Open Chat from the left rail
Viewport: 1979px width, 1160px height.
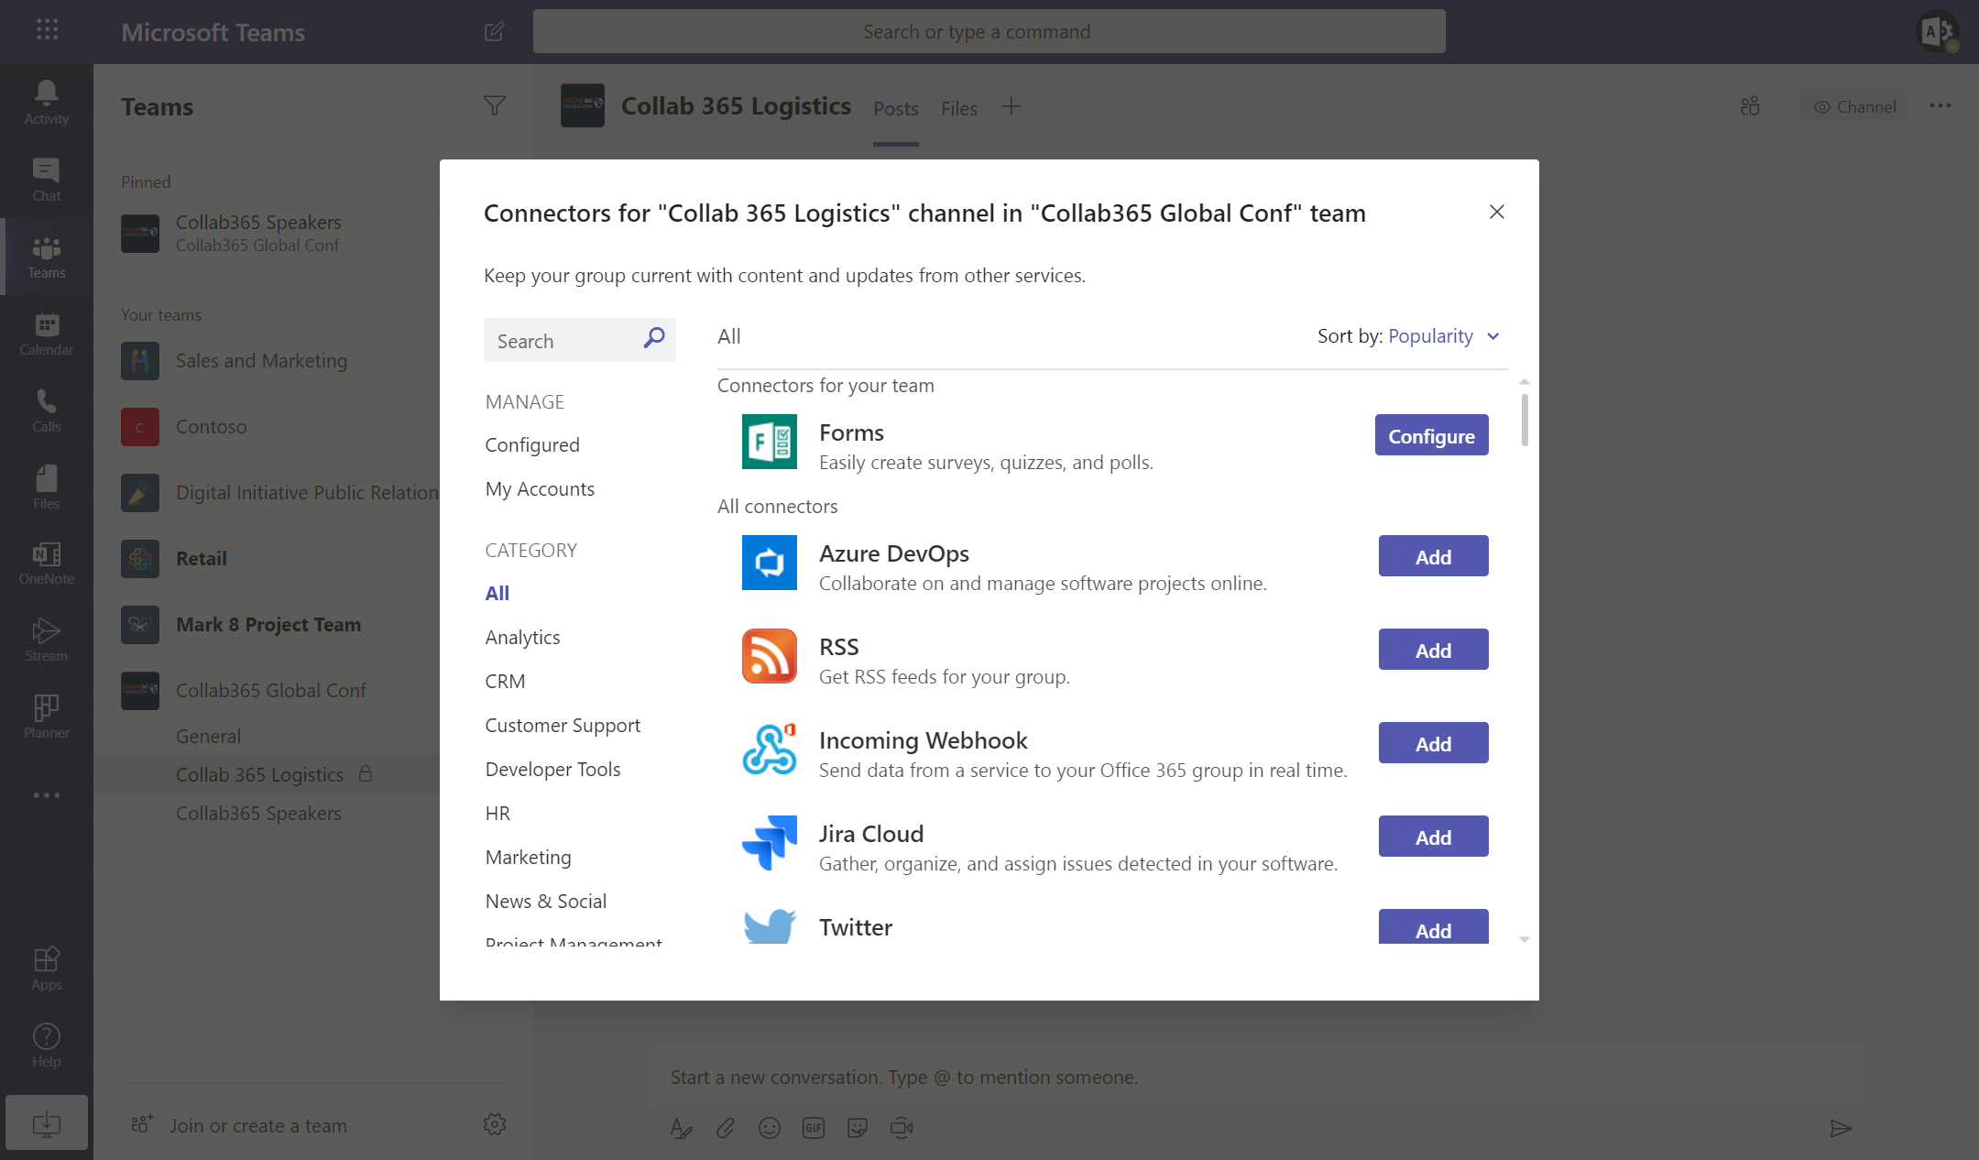click(46, 180)
